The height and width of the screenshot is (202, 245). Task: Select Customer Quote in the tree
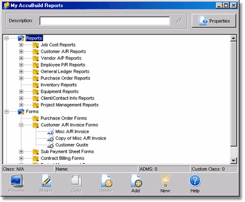pos(72,145)
